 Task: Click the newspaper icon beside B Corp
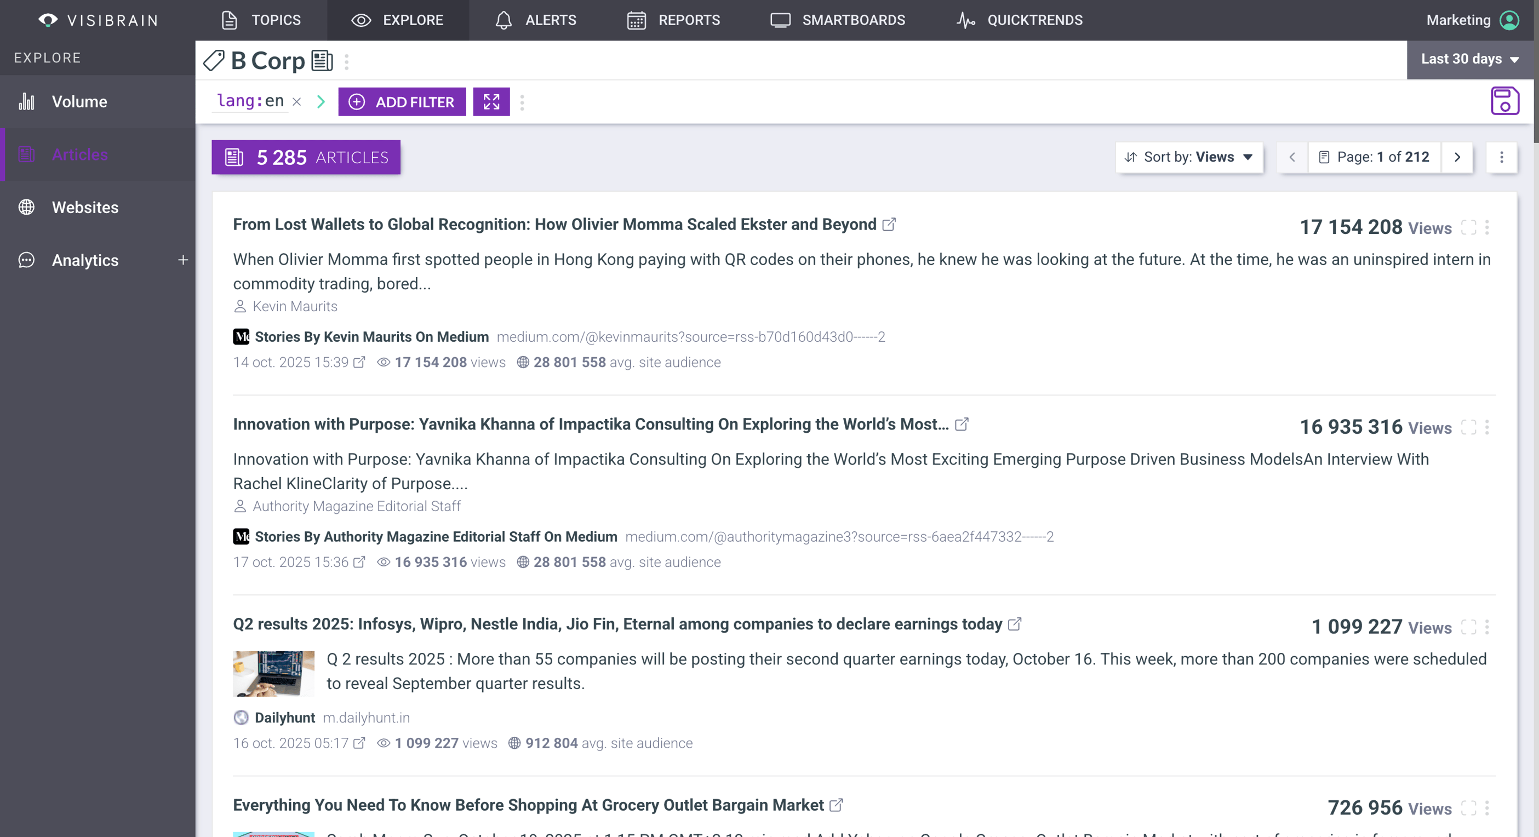[x=322, y=60]
